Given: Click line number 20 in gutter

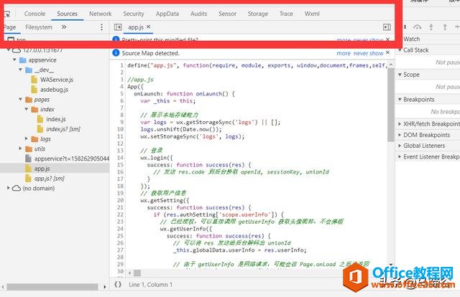Looking at the screenshot, I should point(120,200).
